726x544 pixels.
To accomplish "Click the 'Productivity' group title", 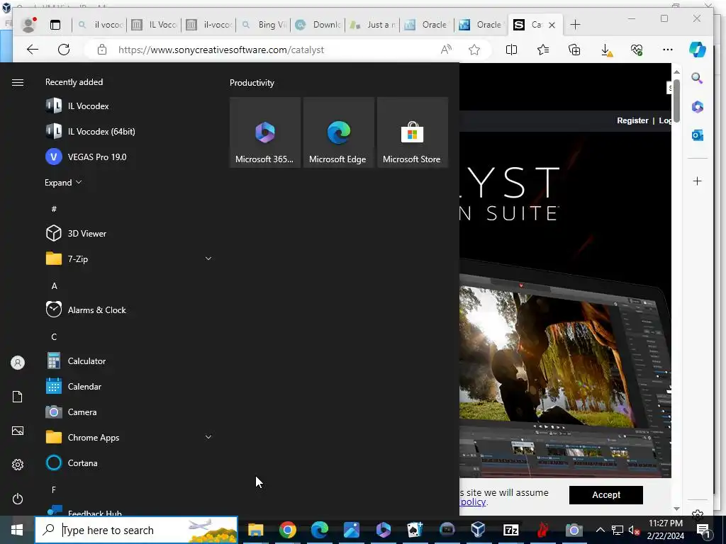I will 252,83.
